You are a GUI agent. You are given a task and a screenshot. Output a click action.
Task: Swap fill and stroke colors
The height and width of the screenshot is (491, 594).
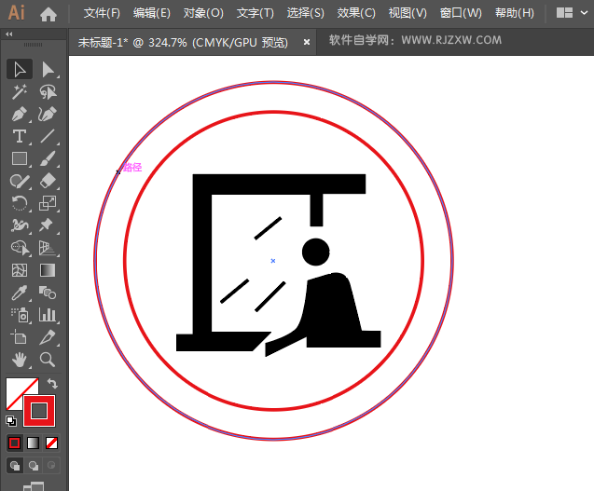pyautogui.click(x=53, y=383)
